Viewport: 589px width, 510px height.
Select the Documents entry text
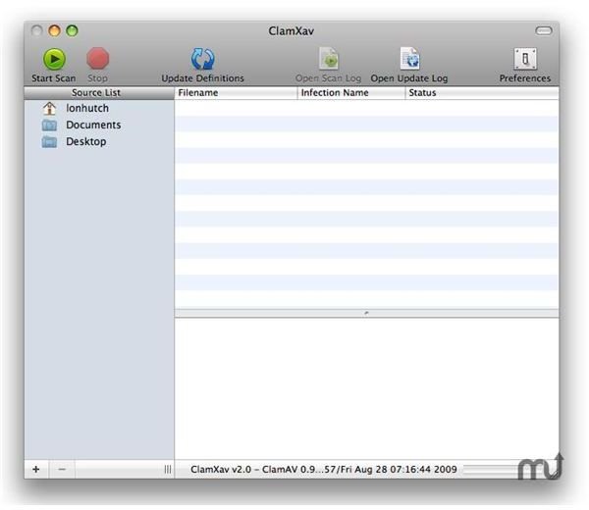point(93,125)
